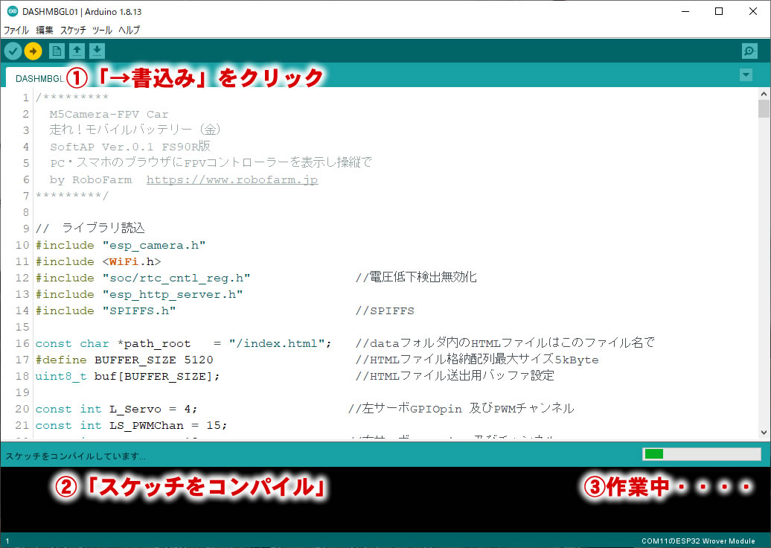Image resolution: width=771 pixels, height=548 pixels.
Task: Click the Verify checkmark button
Action: [13, 51]
